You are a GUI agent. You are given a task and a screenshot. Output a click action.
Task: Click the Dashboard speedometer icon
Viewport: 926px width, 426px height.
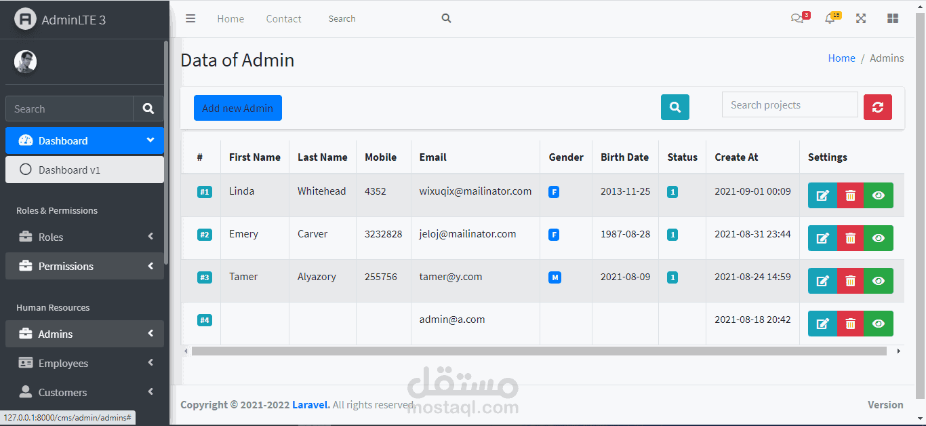pyautogui.click(x=26, y=140)
